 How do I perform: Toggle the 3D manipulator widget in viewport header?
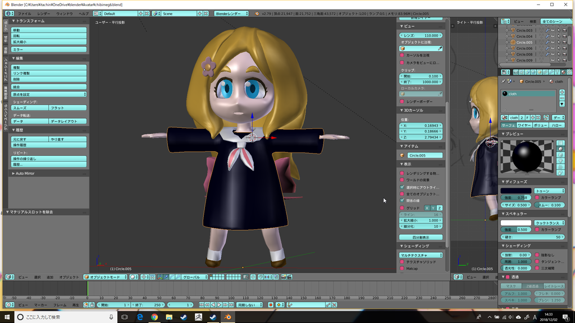[159, 277]
